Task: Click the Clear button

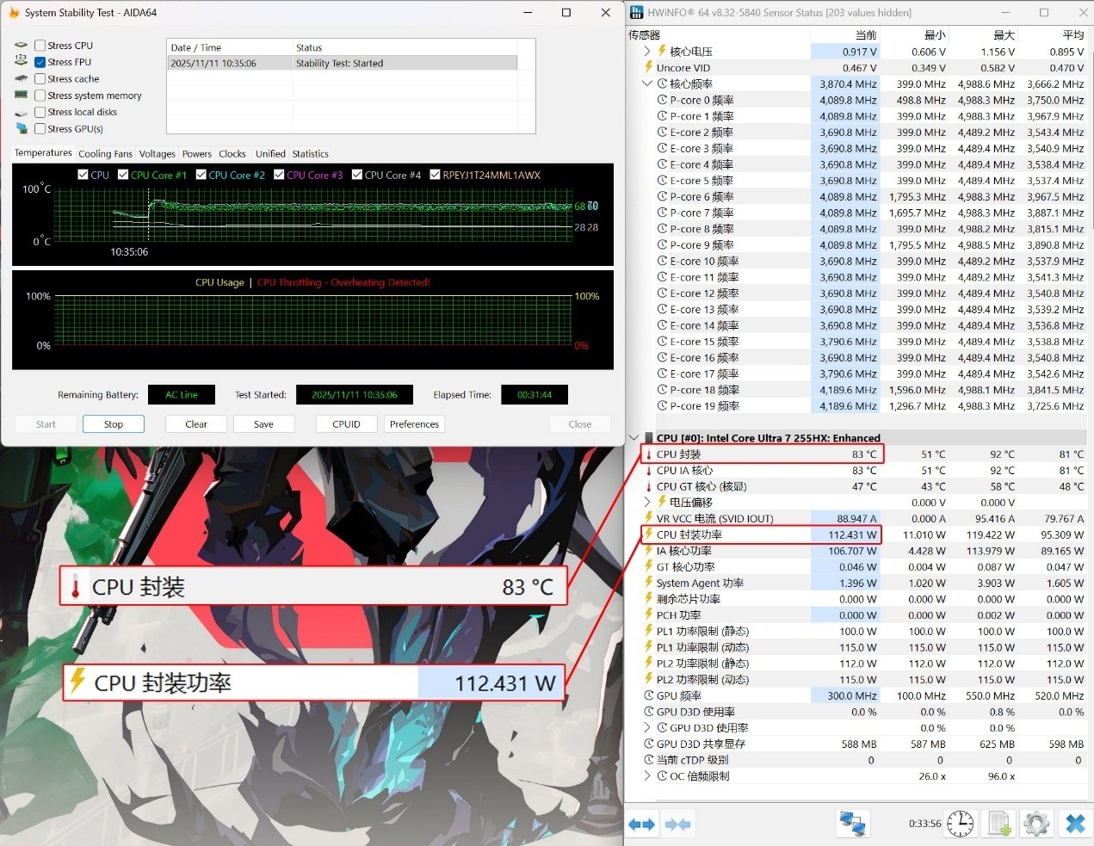Action: pos(196,424)
